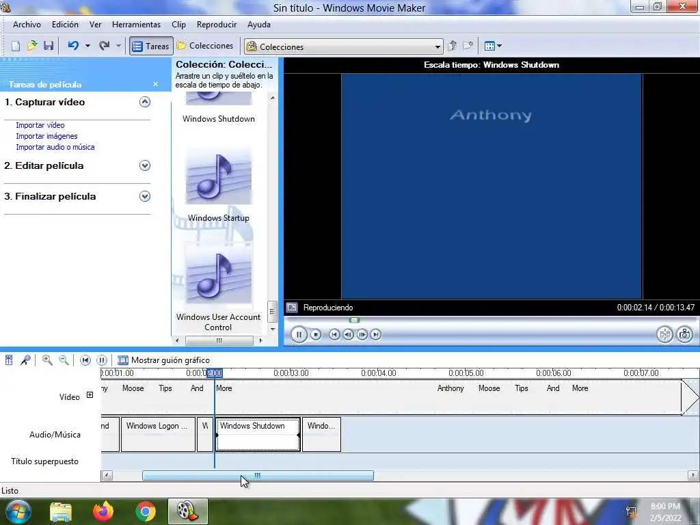Open the Archivo menu
700x525 pixels.
(x=27, y=25)
